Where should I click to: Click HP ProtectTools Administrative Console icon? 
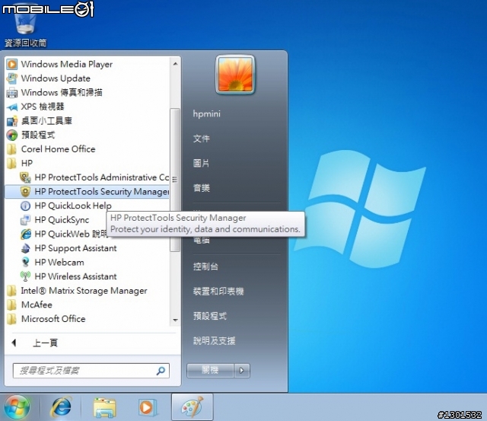click(25, 177)
